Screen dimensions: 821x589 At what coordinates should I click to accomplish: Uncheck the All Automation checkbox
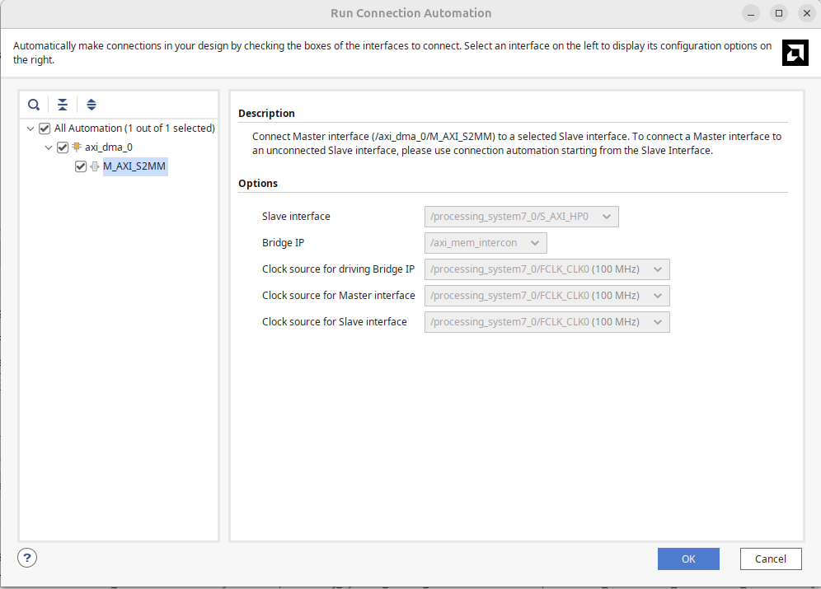coord(45,129)
